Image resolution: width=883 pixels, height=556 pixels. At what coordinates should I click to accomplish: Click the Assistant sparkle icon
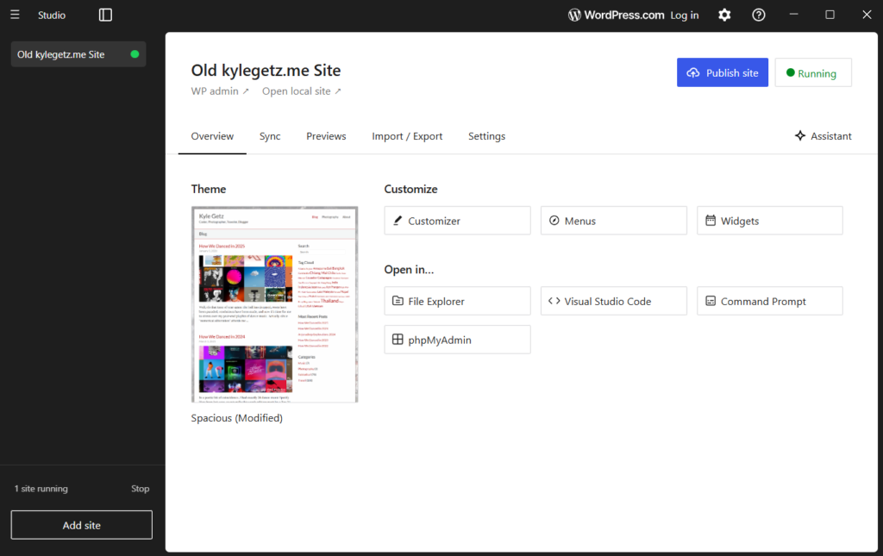click(799, 135)
